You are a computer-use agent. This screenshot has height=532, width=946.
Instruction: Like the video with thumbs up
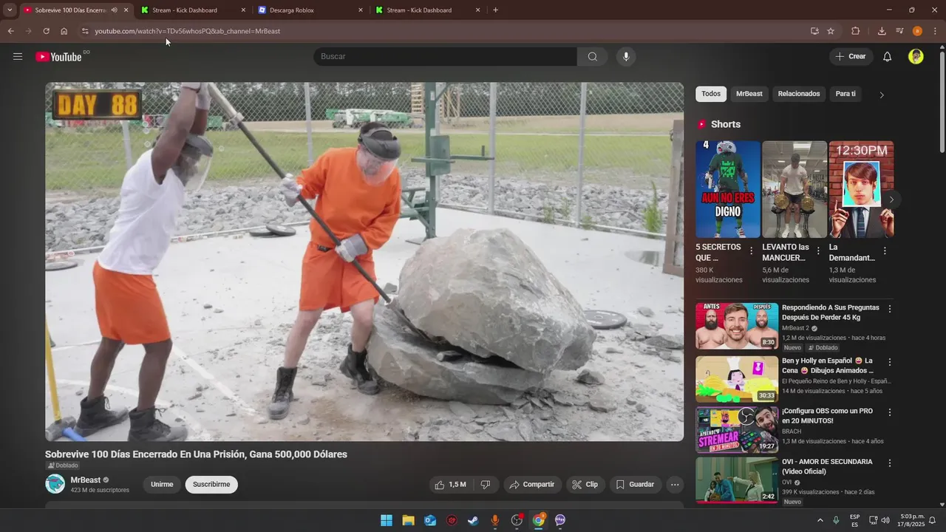(x=451, y=485)
